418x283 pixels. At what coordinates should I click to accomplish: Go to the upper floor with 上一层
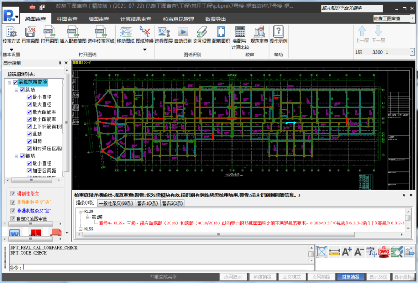click(x=362, y=34)
